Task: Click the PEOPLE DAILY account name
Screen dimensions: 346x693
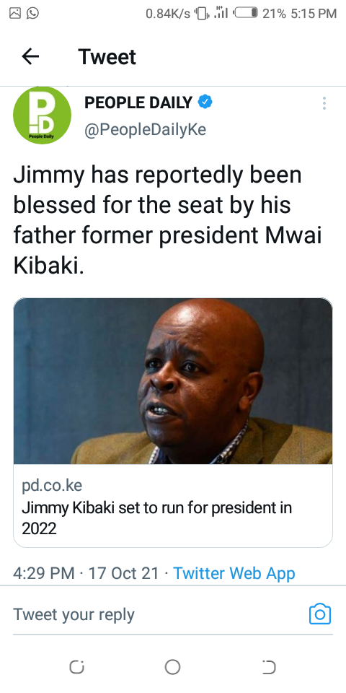Action: pyautogui.click(x=138, y=103)
